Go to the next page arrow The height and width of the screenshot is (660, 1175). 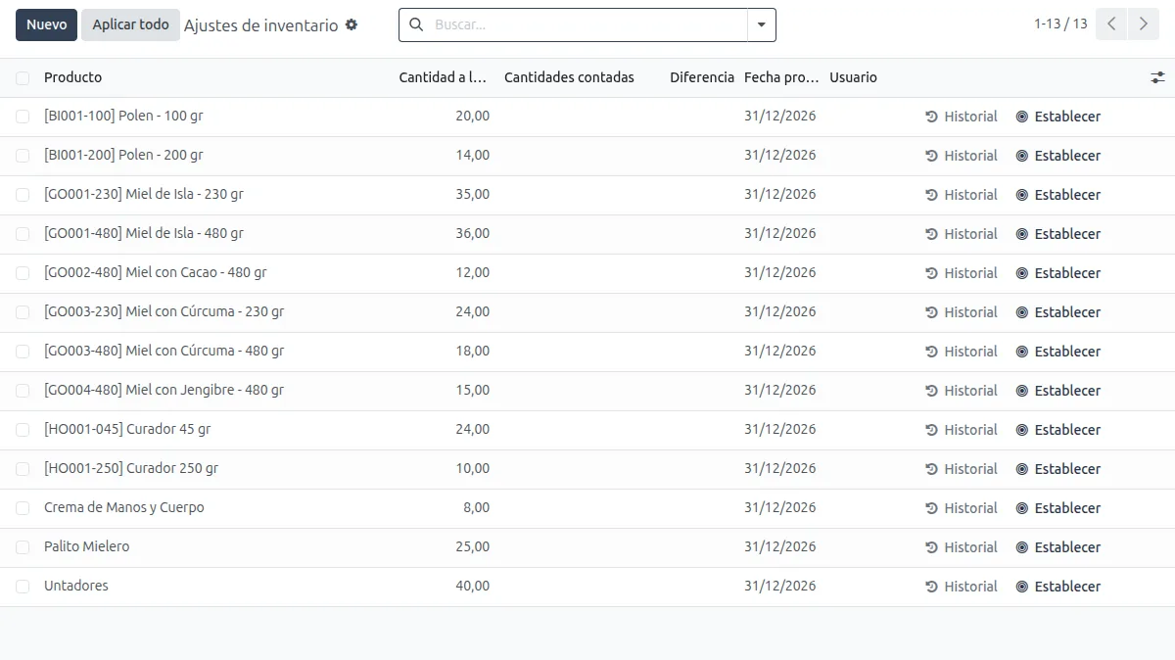point(1143,24)
